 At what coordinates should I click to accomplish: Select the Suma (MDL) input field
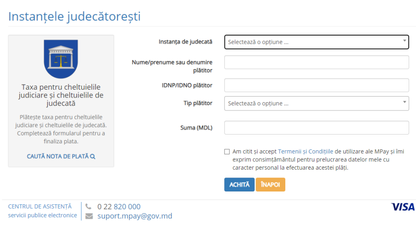pos(317,128)
